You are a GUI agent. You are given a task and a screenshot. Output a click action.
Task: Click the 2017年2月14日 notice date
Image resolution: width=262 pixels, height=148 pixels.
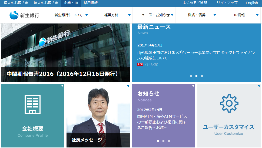150,110
